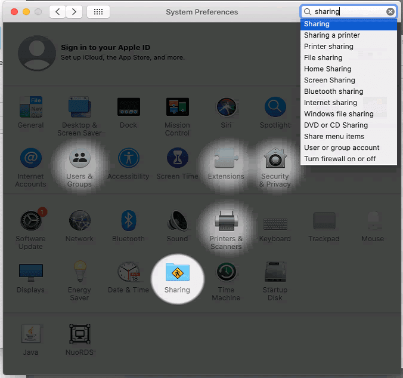The image size is (403, 378).
Task: Select 'Home Sharing' suggestion
Action: point(349,69)
